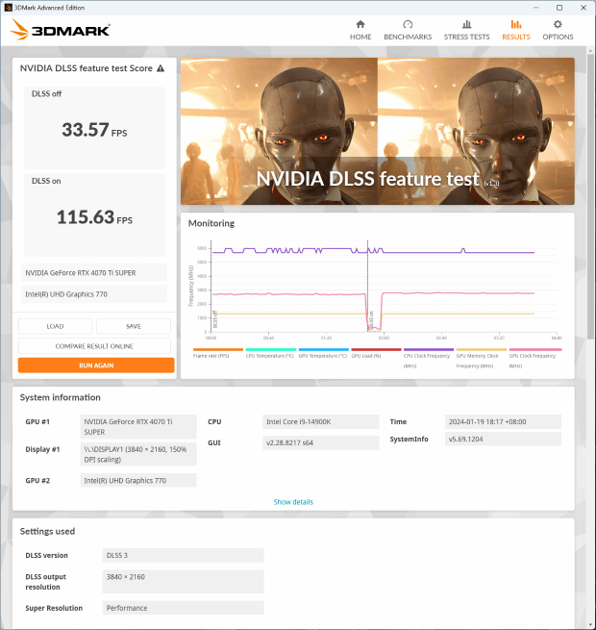Go to BENCHMARKS menu label
The height and width of the screenshot is (630, 596).
[x=408, y=37]
